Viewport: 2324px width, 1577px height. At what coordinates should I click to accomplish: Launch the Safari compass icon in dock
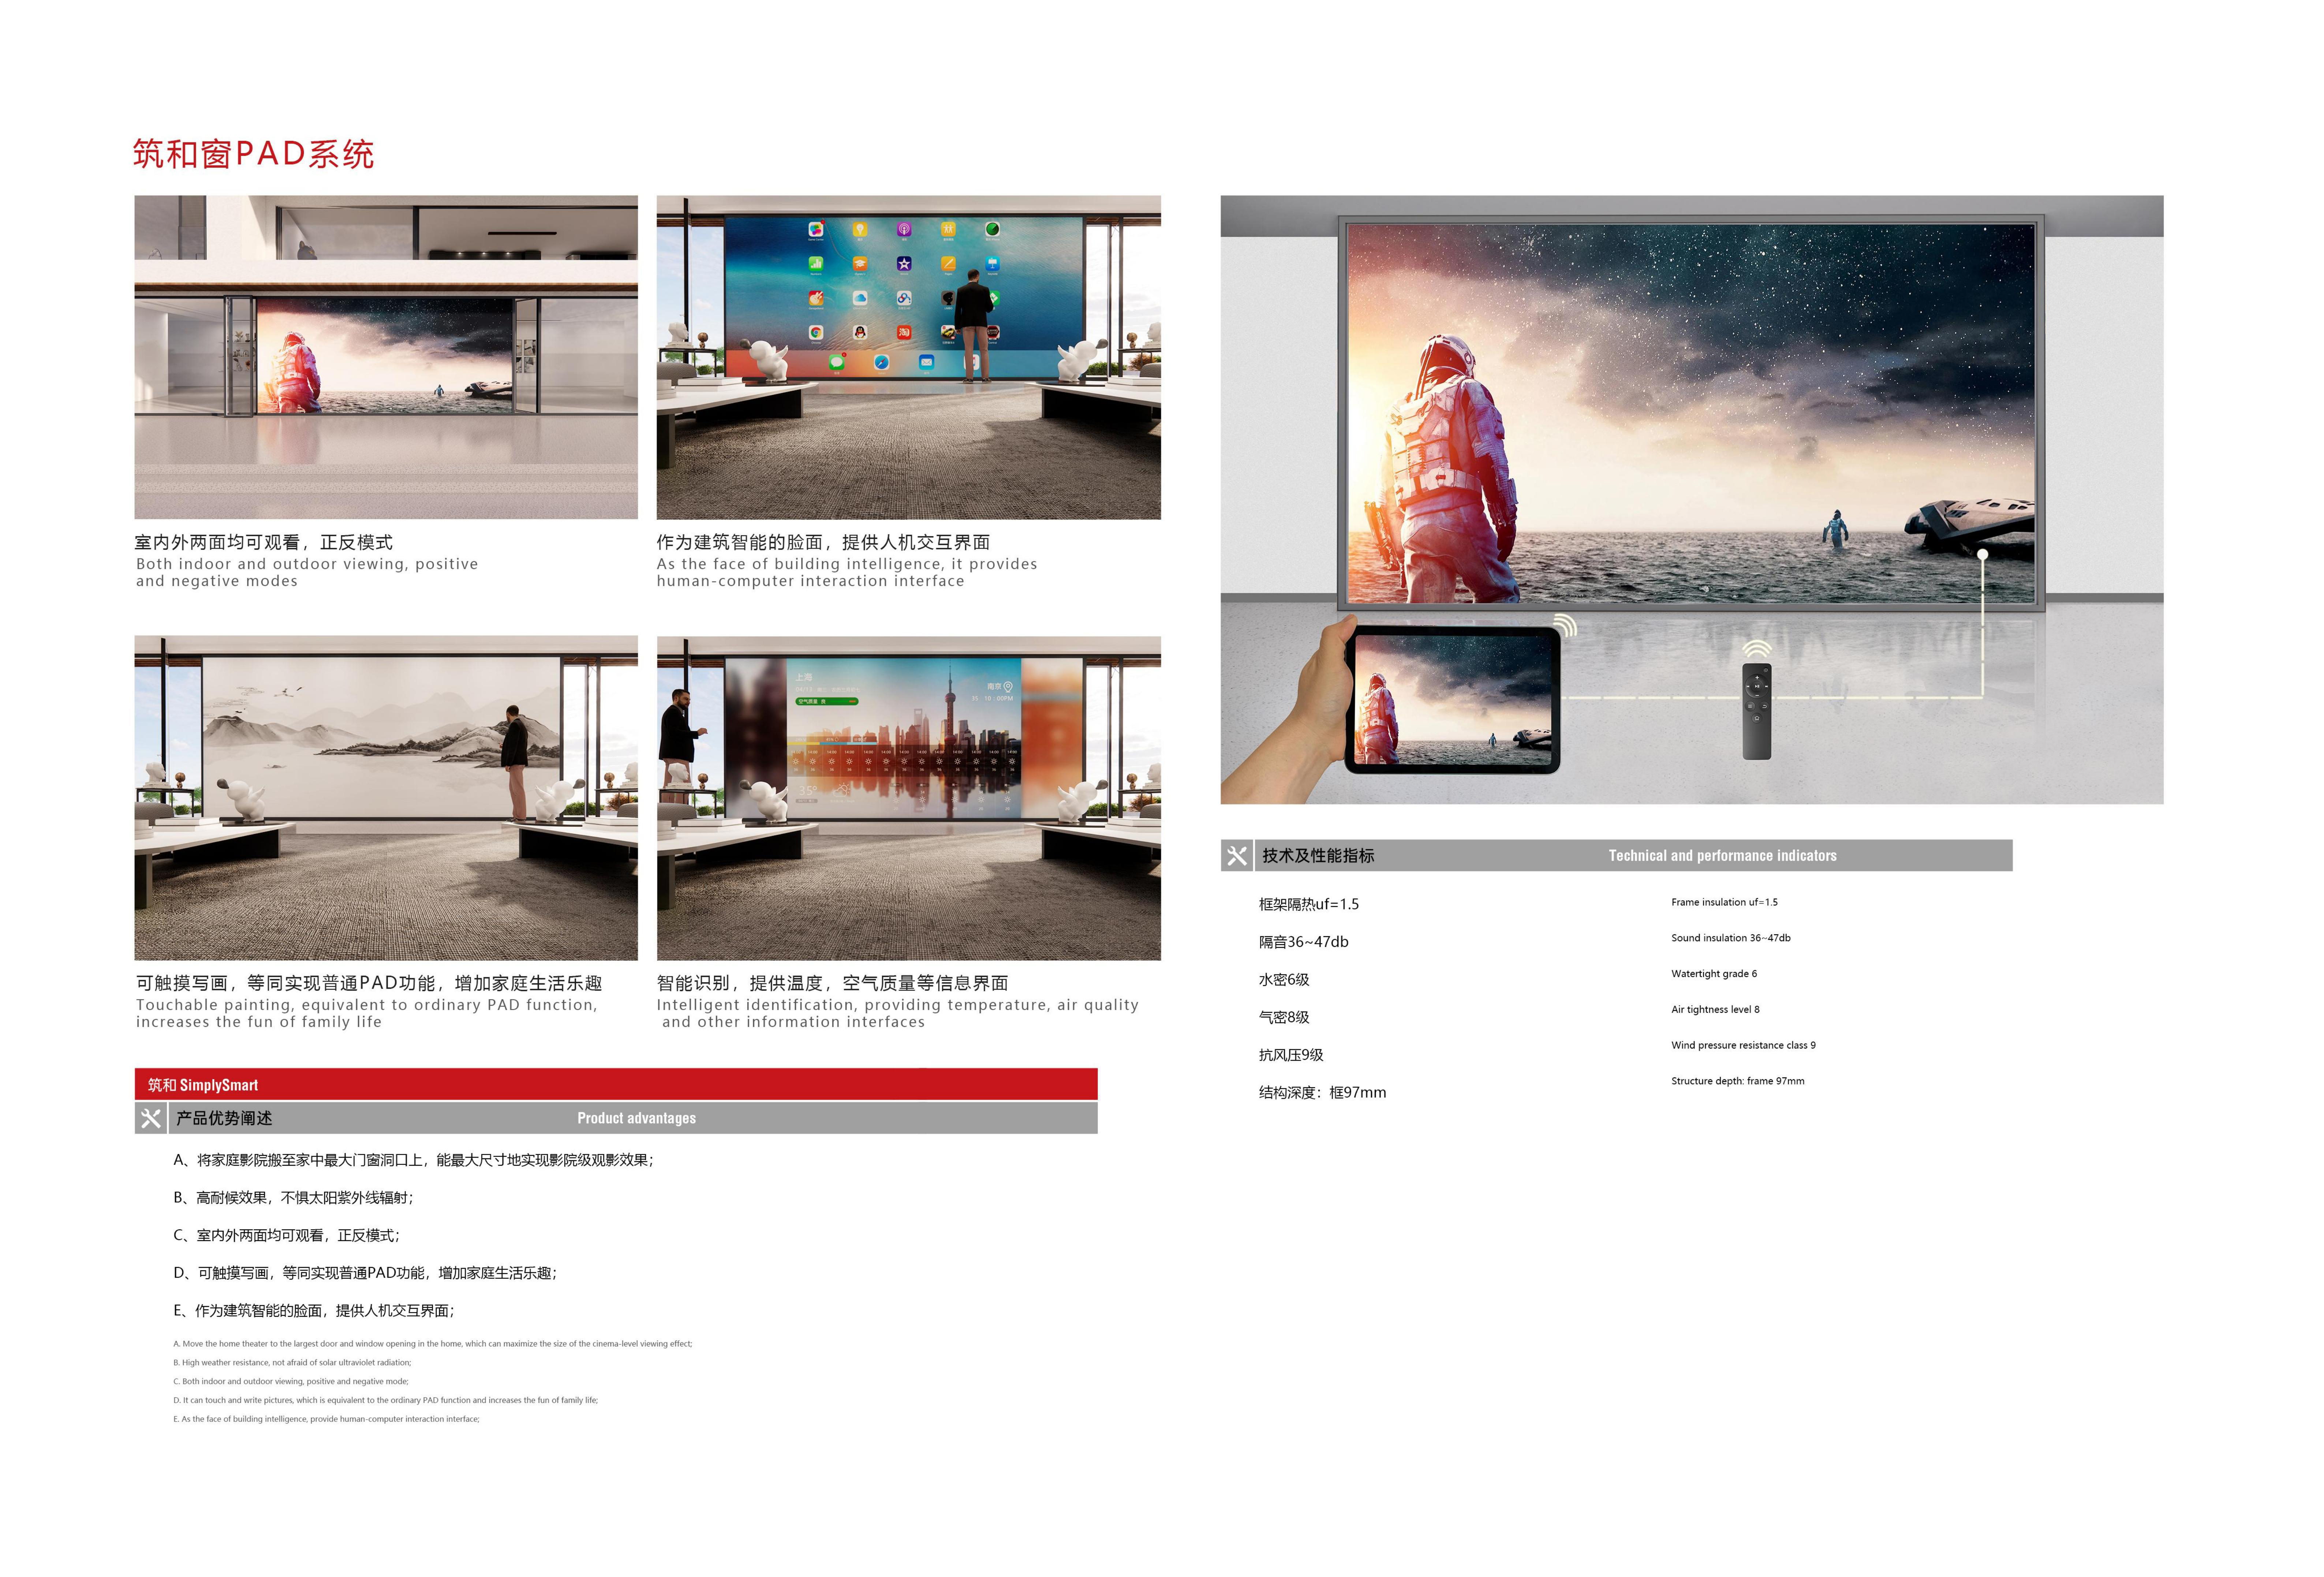(x=882, y=362)
